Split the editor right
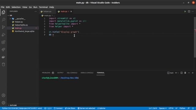 tap(189, 11)
